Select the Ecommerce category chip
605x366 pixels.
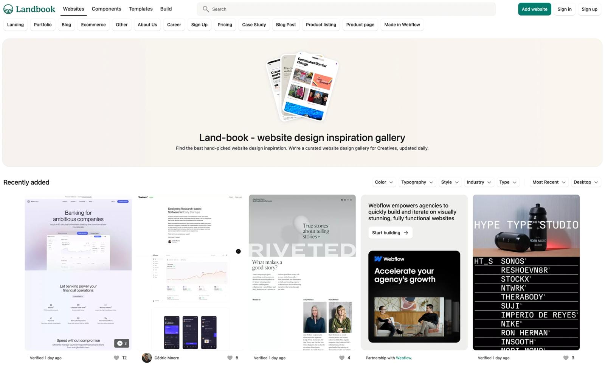[x=93, y=25]
